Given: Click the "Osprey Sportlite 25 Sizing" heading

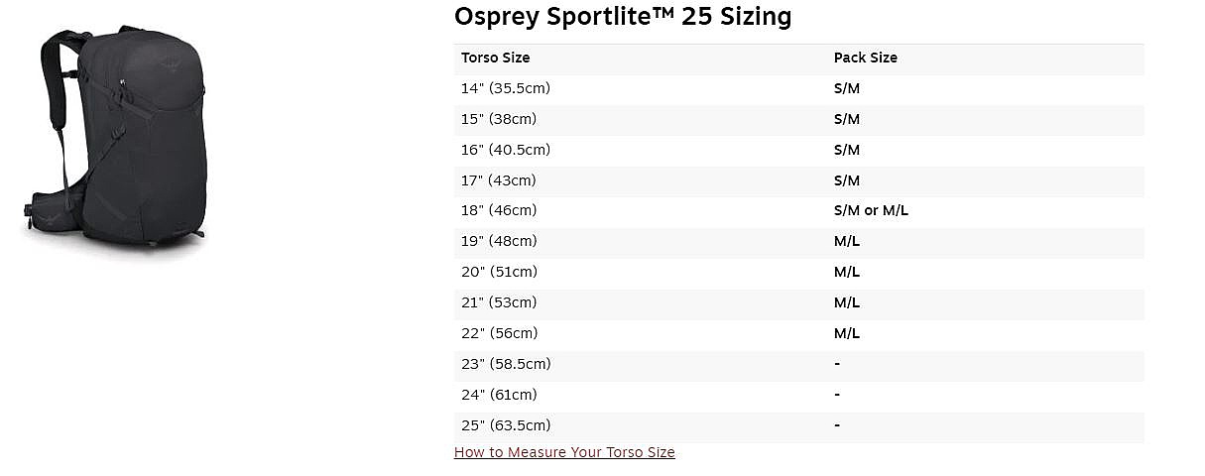Looking at the screenshot, I should coord(623,17).
